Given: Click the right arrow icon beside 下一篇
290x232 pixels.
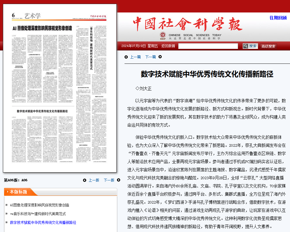Looking at the screenshot, I should [x=159, y=57].
